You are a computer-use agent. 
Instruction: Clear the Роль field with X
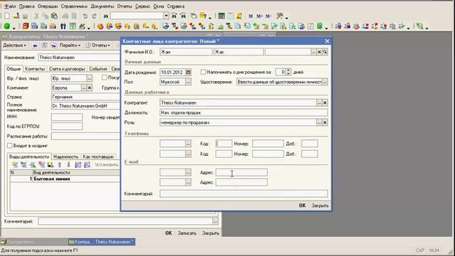click(x=325, y=122)
